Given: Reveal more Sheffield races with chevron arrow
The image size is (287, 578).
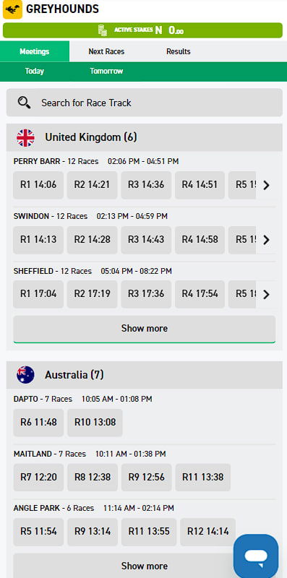Looking at the screenshot, I should (266, 294).
